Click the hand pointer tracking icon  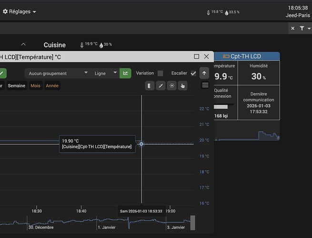coord(183,86)
